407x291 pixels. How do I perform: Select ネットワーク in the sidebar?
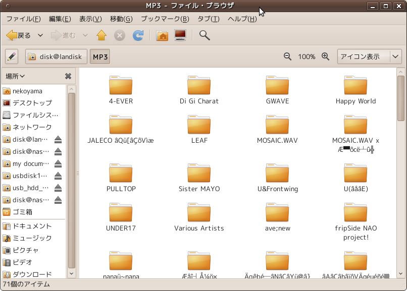coord(33,127)
